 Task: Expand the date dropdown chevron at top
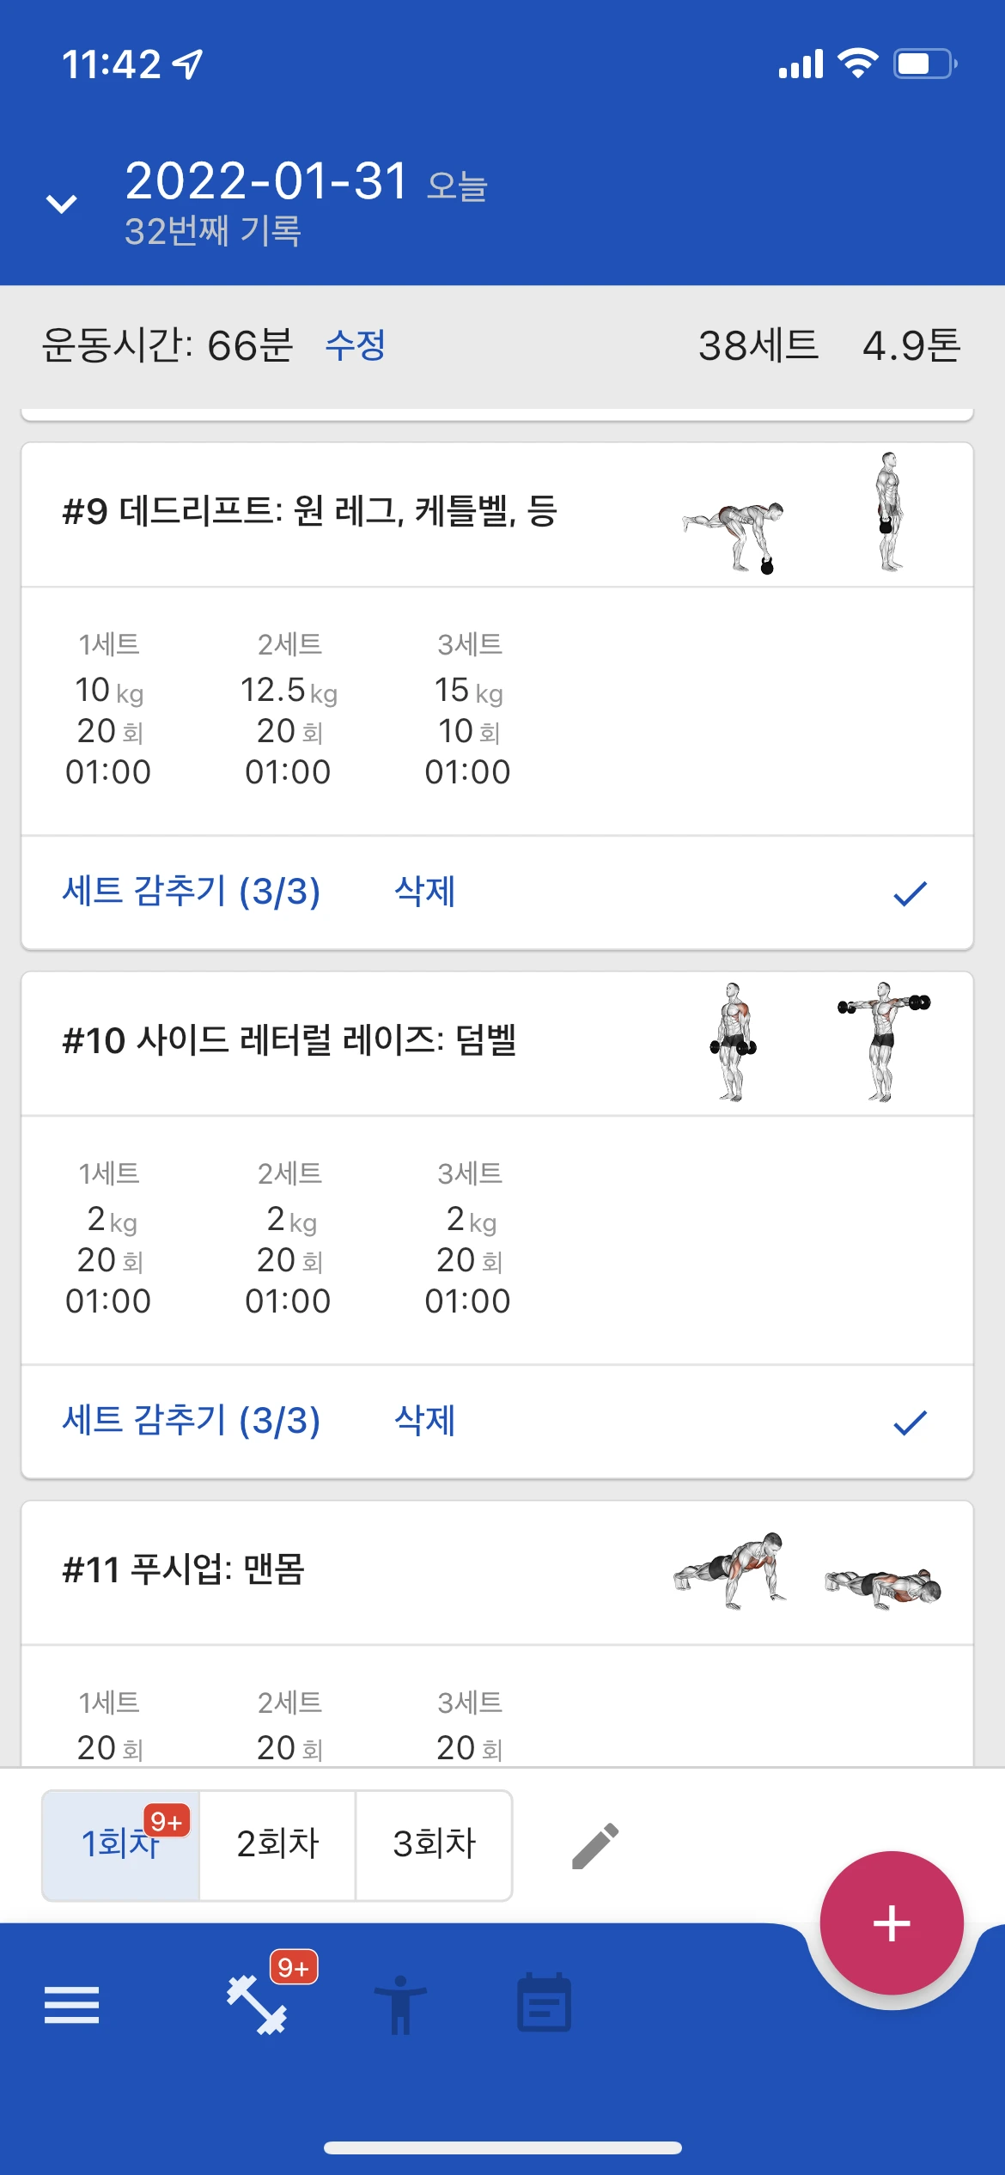pos(62,204)
